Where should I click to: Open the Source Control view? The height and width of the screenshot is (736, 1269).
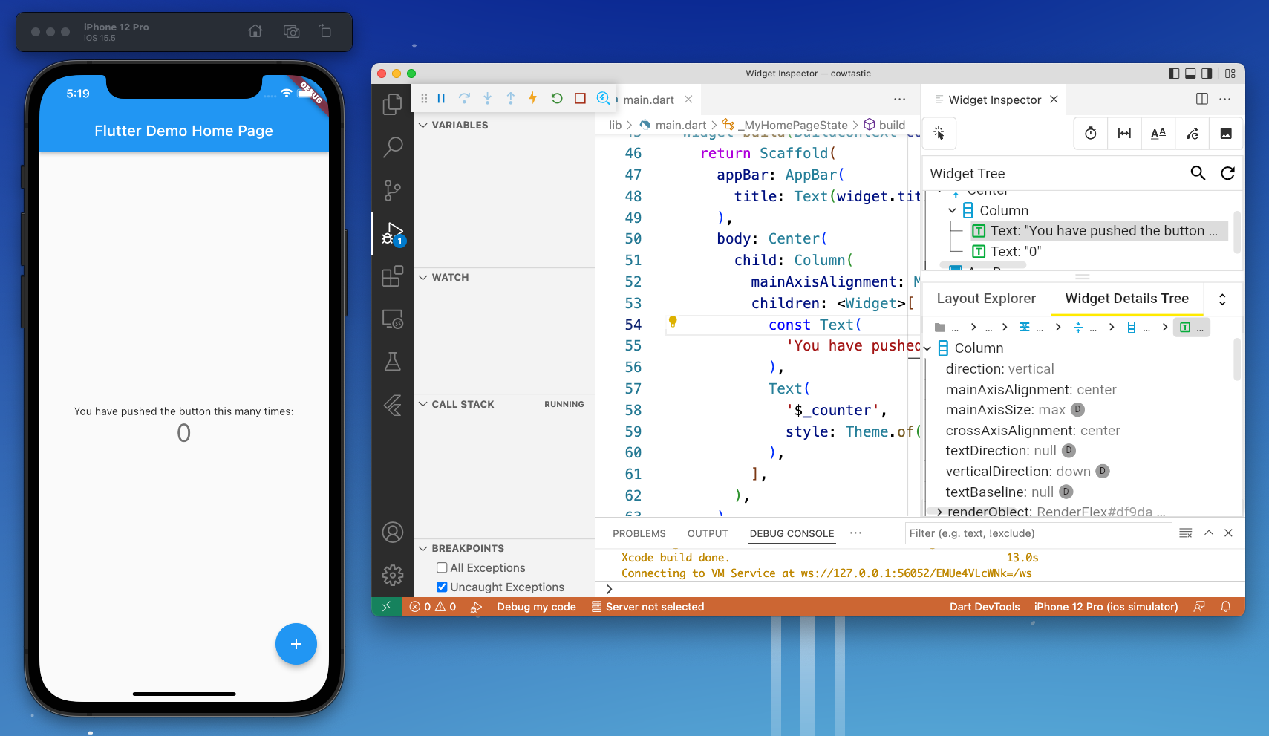tap(393, 190)
